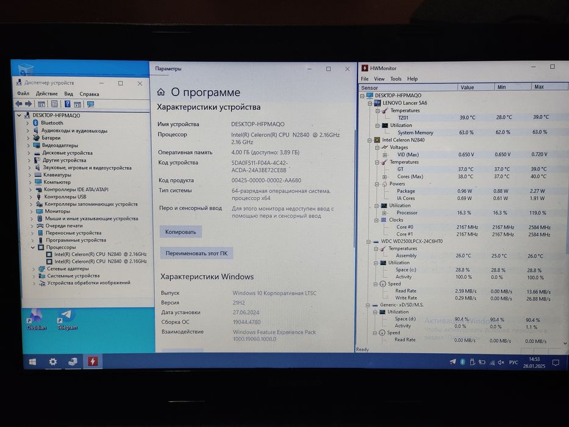Click the blue Help question-mark toolbar icon
The width and height of the screenshot is (569, 427).
67,104
